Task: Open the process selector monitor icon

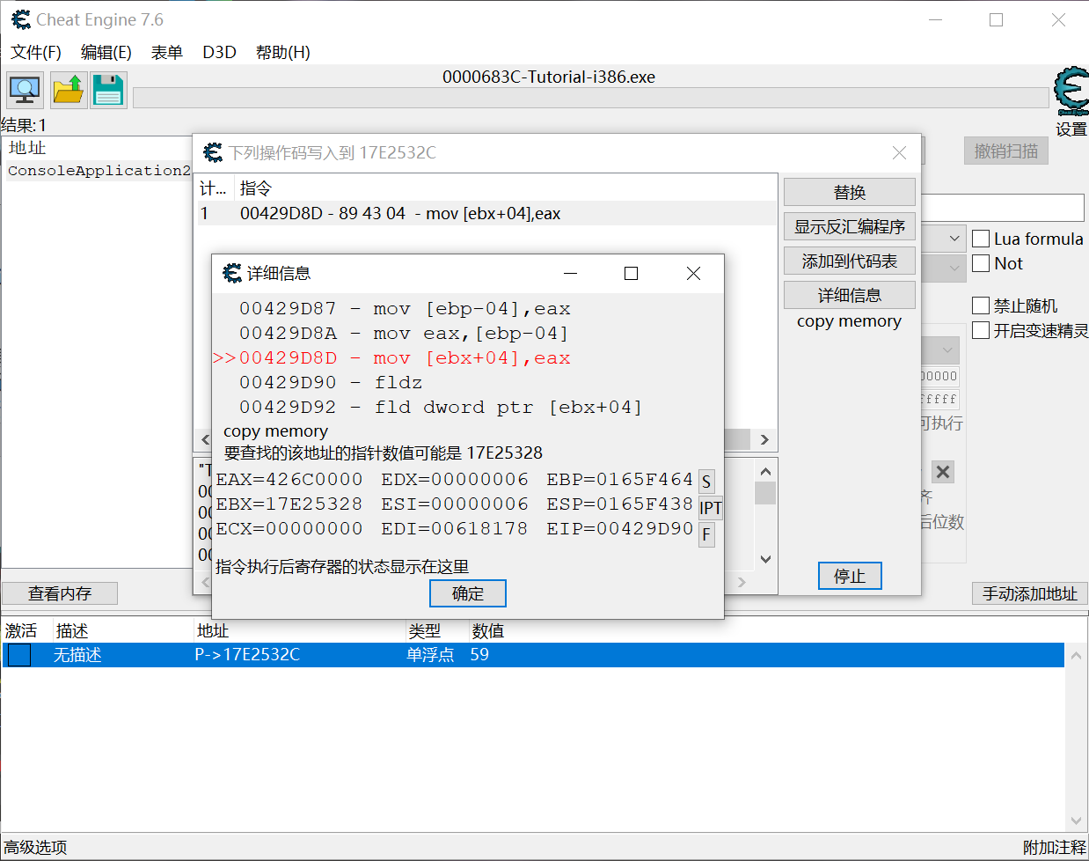Action: click(x=25, y=90)
